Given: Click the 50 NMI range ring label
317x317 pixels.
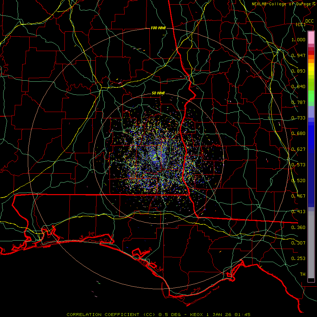Looking at the screenshot, I should [158, 93].
